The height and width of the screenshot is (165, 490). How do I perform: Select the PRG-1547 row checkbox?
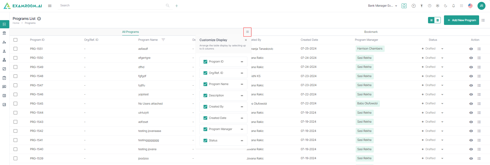click(x=15, y=85)
